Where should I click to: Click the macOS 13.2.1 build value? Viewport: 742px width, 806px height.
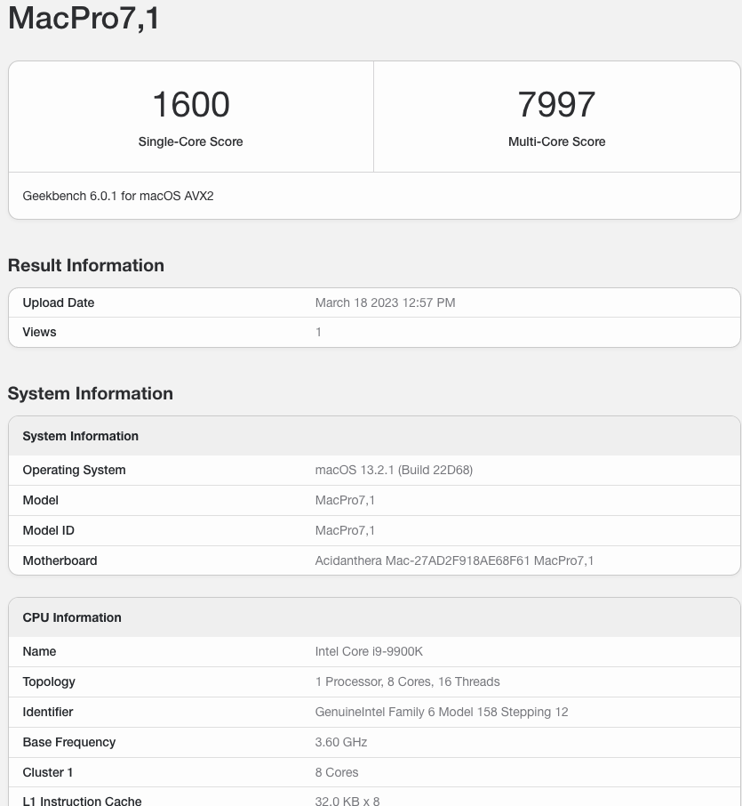click(x=391, y=470)
